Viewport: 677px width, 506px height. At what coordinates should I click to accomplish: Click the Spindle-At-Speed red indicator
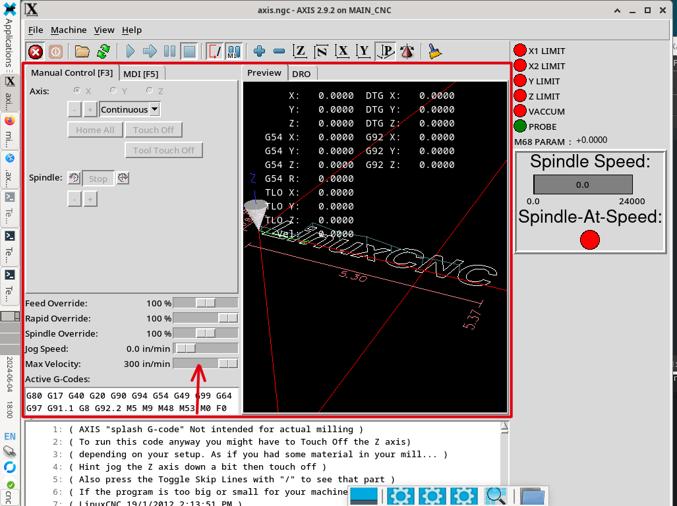coord(590,240)
